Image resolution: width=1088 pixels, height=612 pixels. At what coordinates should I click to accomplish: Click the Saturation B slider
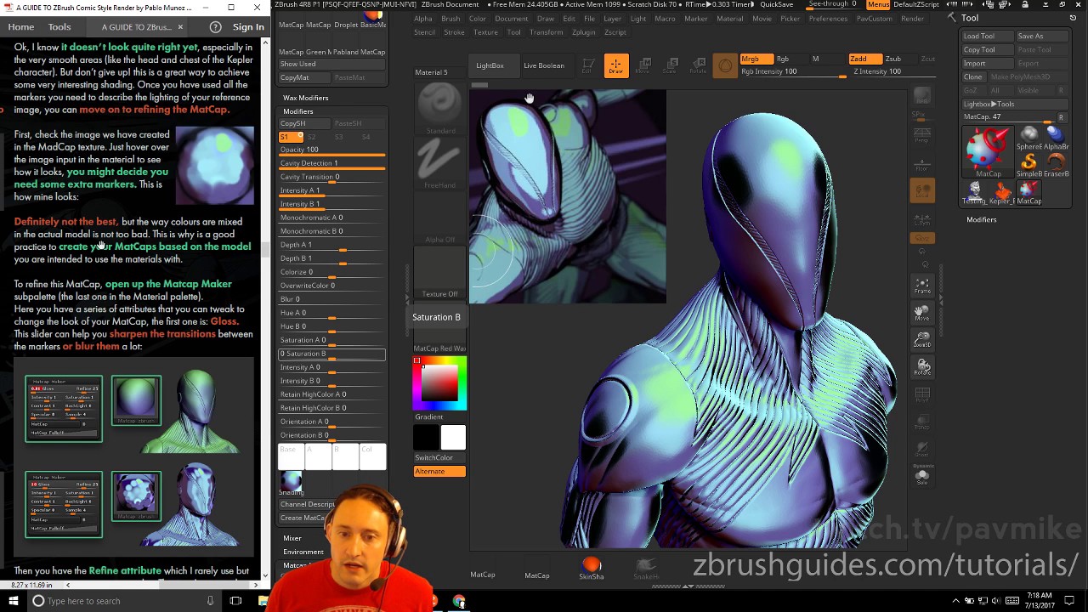[332, 354]
